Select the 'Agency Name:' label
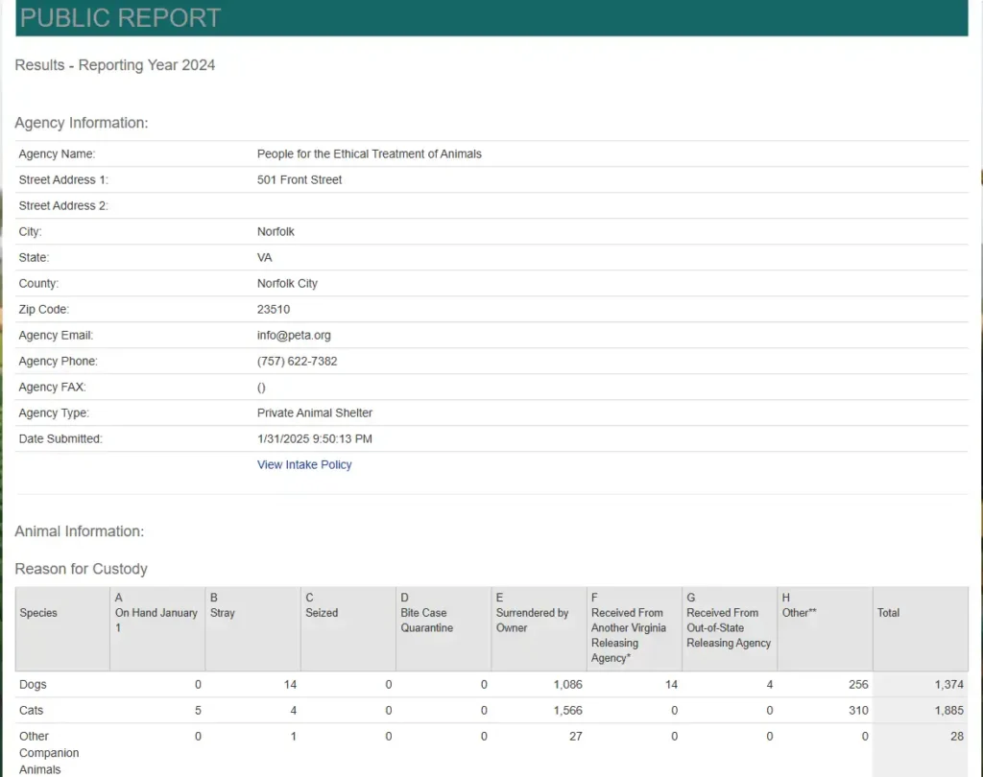This screenshot has width=983, height=777. [57, 153]
